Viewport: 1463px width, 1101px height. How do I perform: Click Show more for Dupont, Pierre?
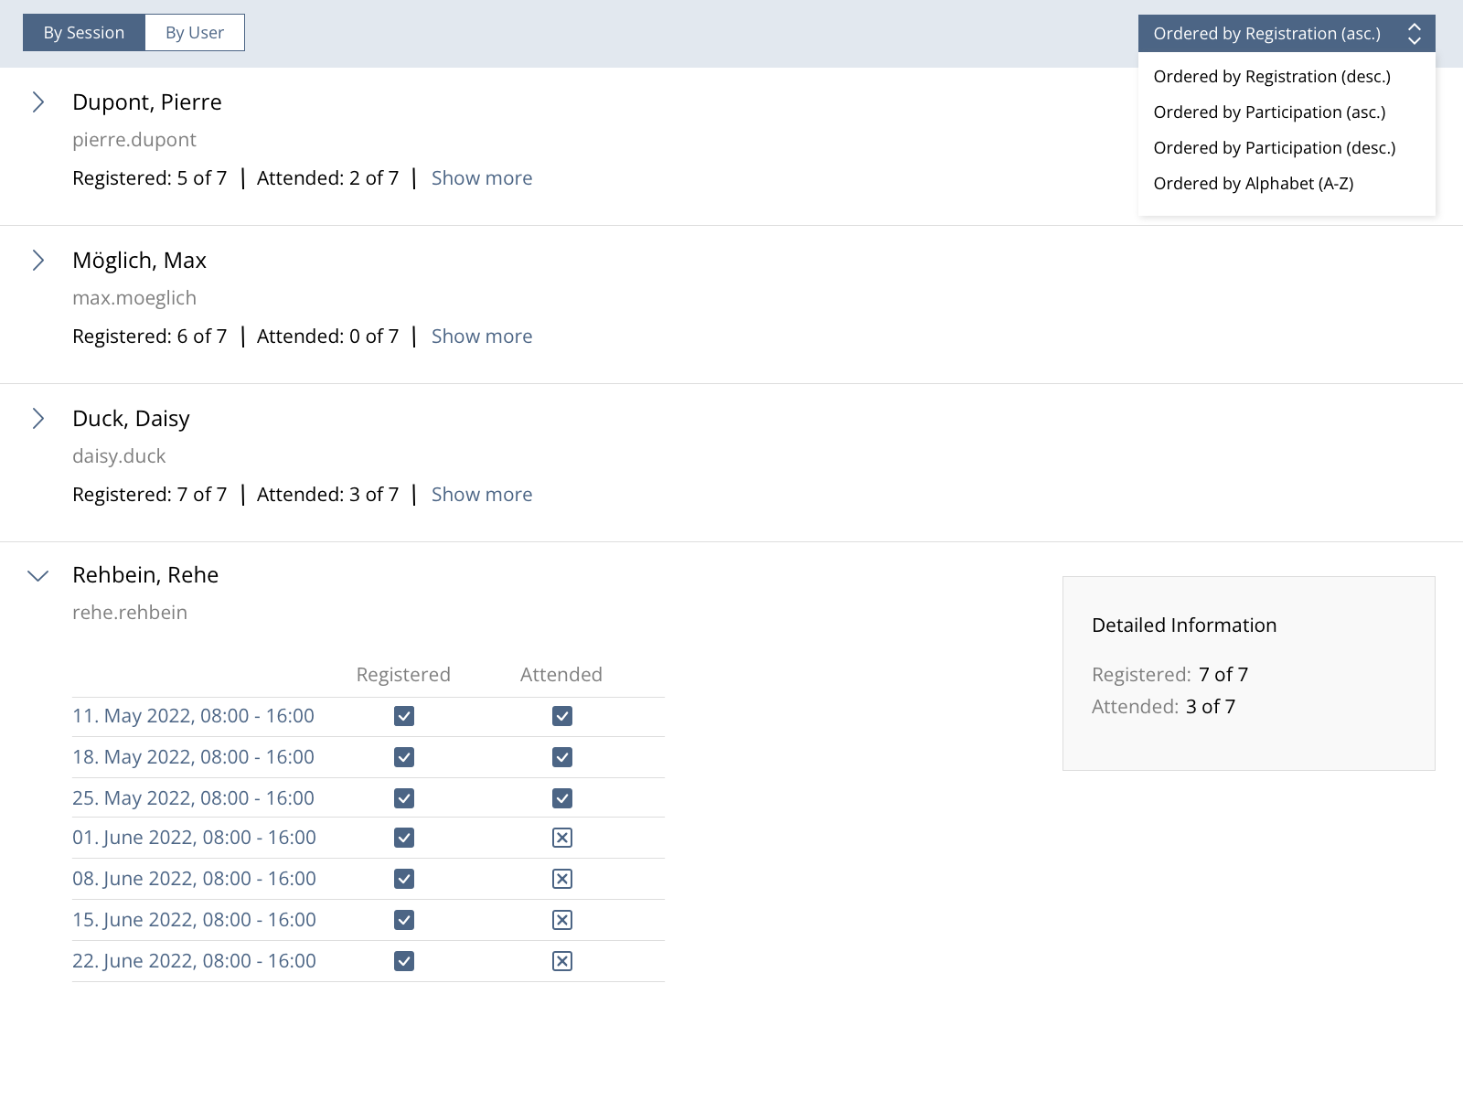tap(481, 178)
